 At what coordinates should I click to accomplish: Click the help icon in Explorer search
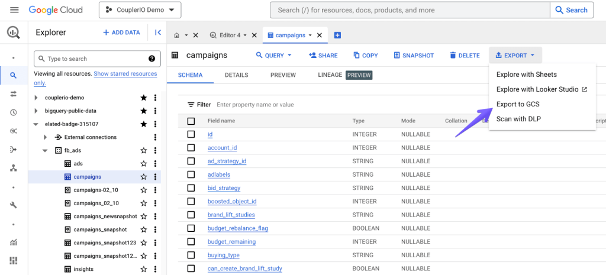152,59
